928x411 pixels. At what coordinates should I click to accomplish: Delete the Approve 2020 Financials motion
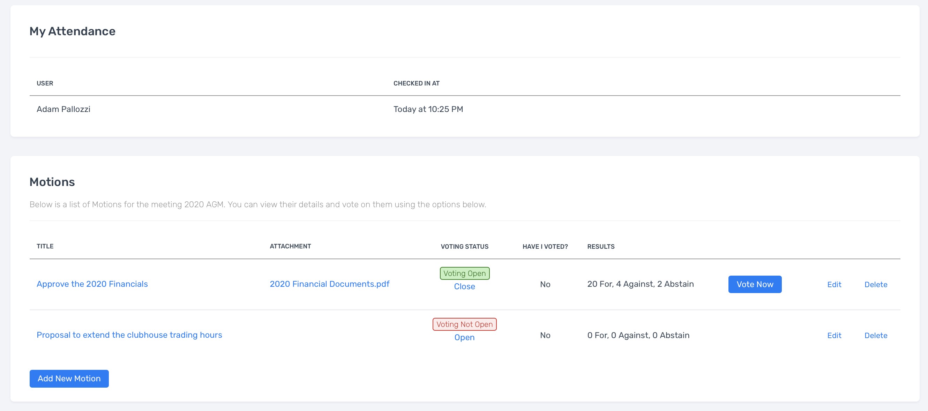[875, 285]
